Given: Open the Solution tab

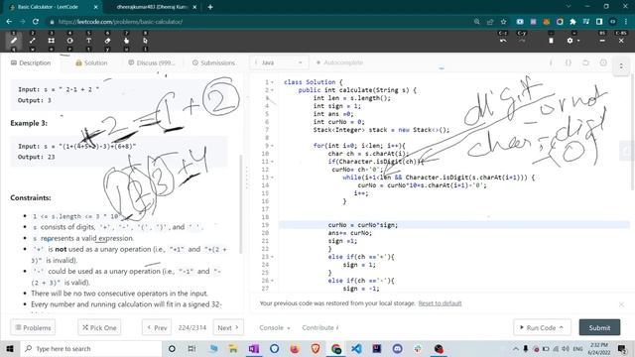Looking at the screenshot, I should pyautogui.click(x=91, y=62).
